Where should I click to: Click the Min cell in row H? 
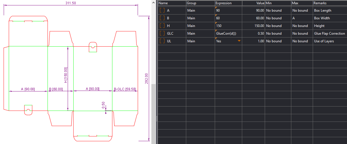[278, 26]
